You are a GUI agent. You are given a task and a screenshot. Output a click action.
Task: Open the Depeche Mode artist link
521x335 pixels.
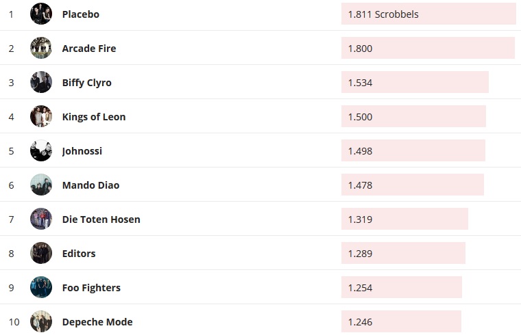(x=97, y=322)
